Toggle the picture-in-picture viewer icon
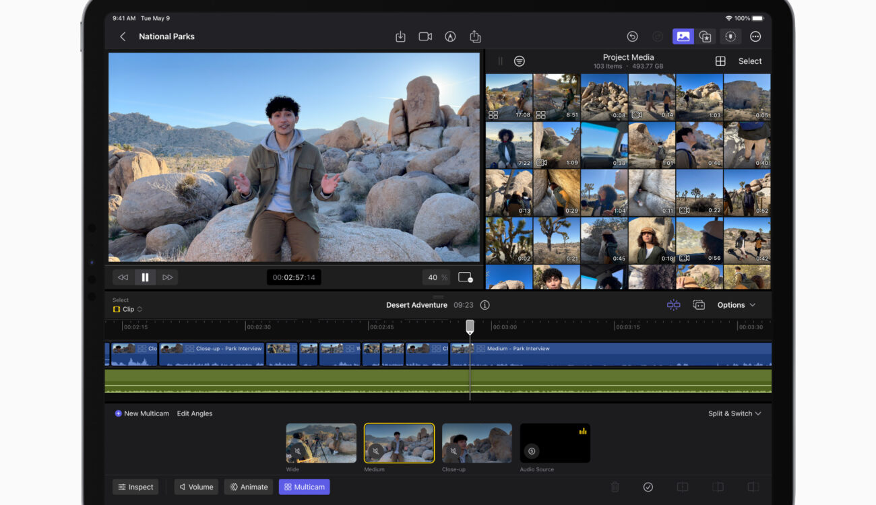876x505 pixels. coord(465,277)
